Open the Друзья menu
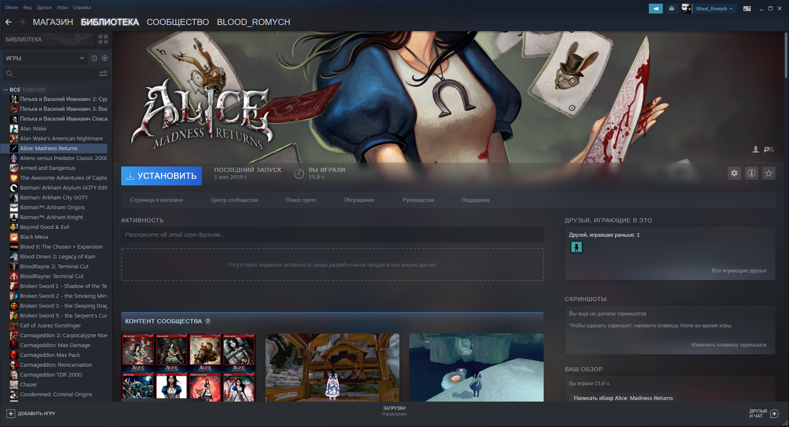This screenshot has height=427, width=789. (44, 7)
